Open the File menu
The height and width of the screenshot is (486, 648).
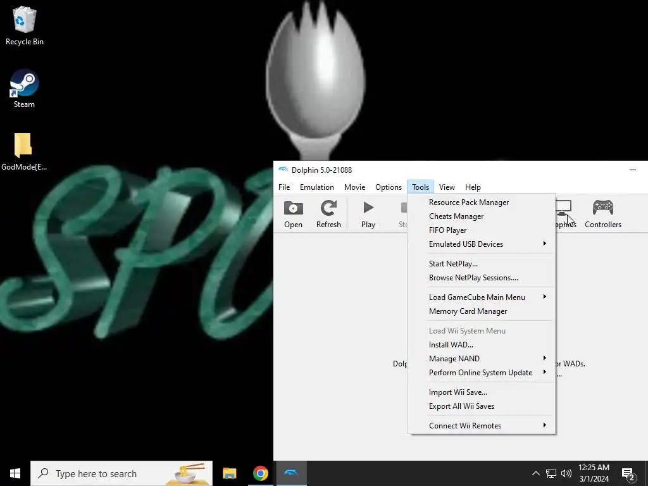tap(284, 187)
